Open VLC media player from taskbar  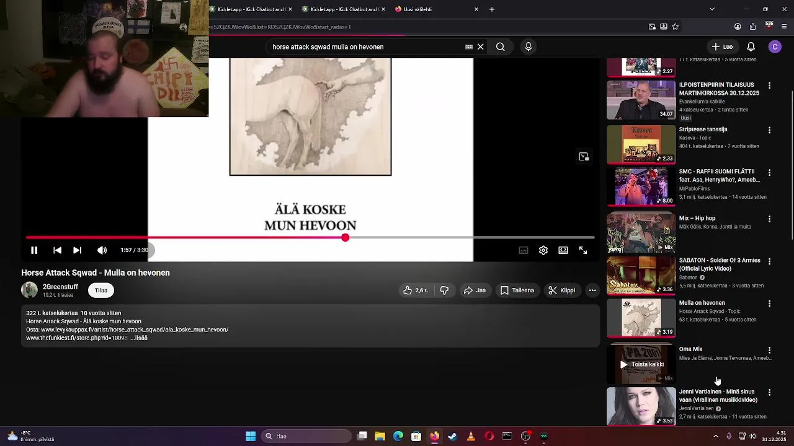click(x=470, y=436)
